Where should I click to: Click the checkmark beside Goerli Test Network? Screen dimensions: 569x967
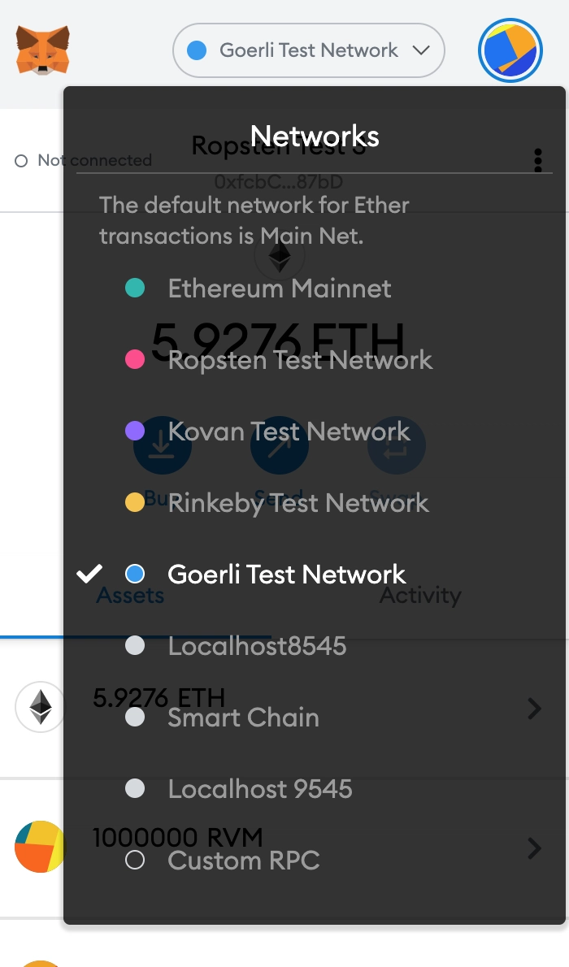89,574
